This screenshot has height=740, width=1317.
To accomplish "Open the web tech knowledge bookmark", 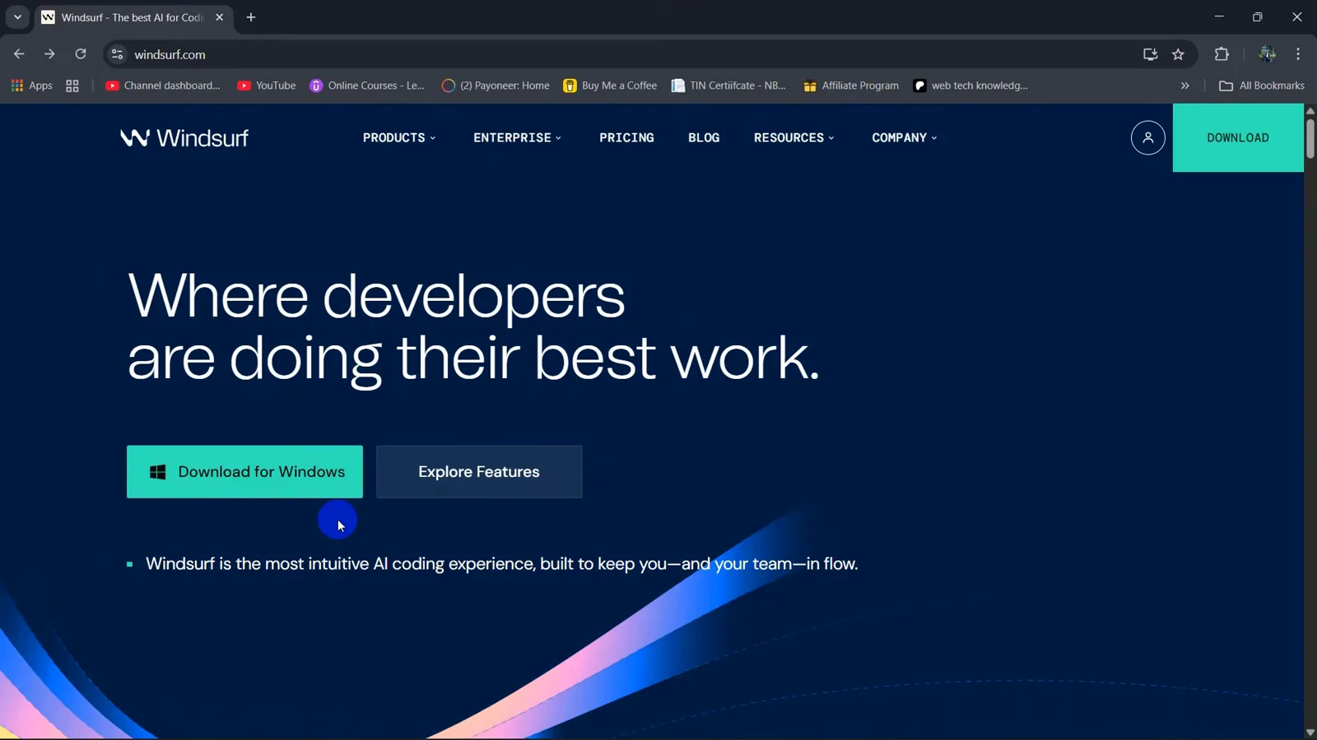I will tap(970, 86).
